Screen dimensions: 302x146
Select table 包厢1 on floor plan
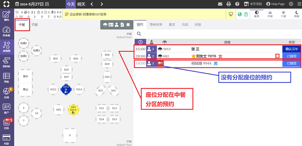(24, 43)
